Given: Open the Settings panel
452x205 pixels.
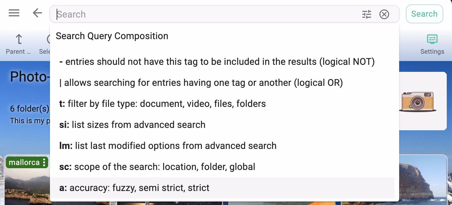Looking at the screenshot, I should [432, 43].
